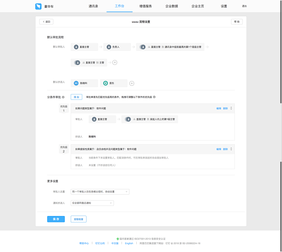Select approver chip 从直接主管到发起人向上的第1级主管
Image resolution: width=282 pixels, height=252 pixels.
150,119
